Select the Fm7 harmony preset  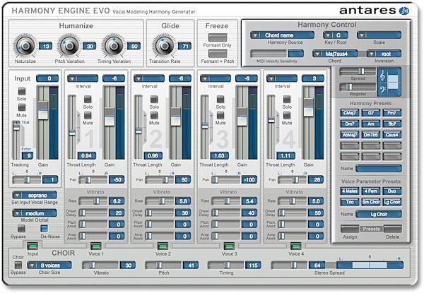pyautogui.click(x=391, y=113)
